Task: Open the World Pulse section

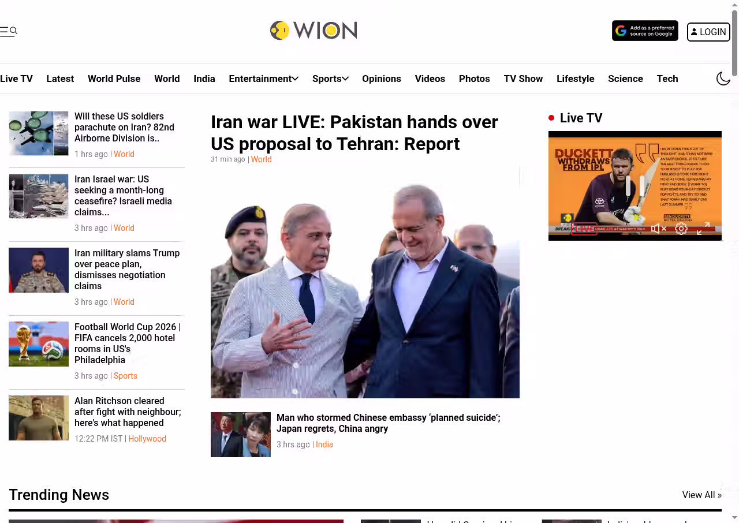Action: pos(114,79)
